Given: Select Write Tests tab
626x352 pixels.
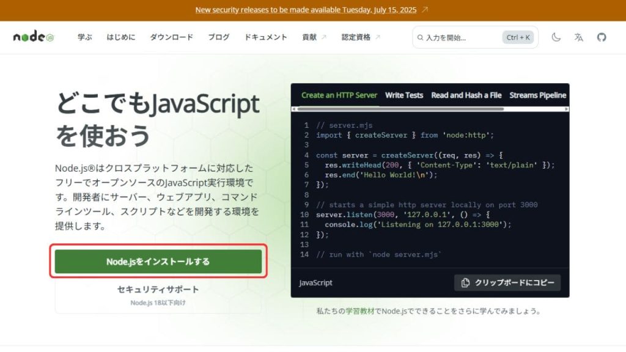Looking at the screenshot, I should pyautogui.click(x=403, y=95).
